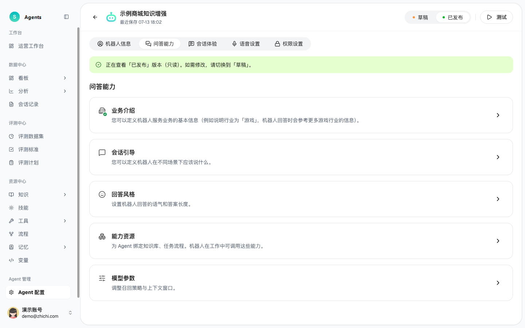The width and height of the screenshot is (525, 328).
Task: Open 能力资源 with its right chevron
Action: click(498, 241)
